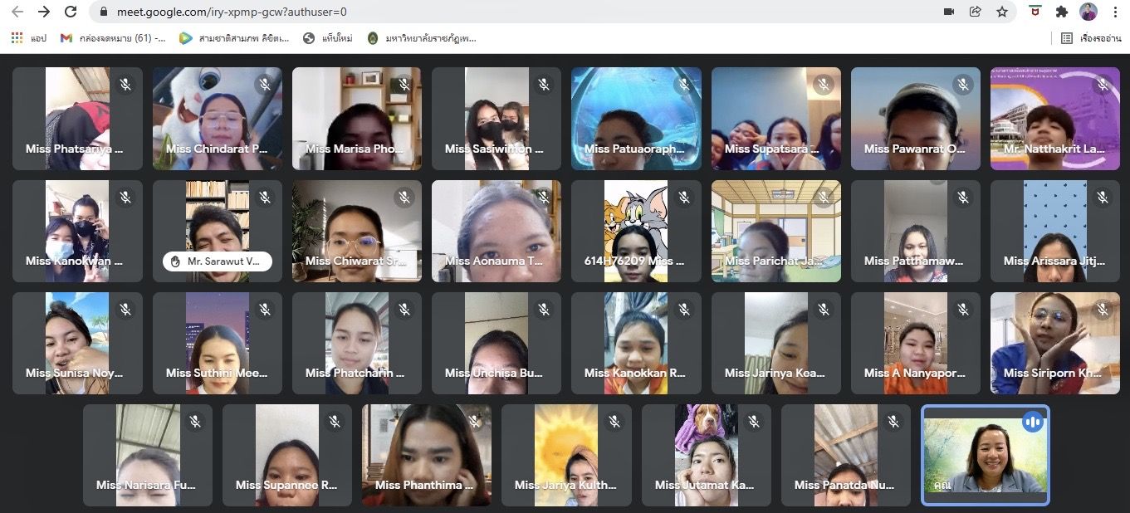Bookmark this page with the star icon

[1002, 12]
